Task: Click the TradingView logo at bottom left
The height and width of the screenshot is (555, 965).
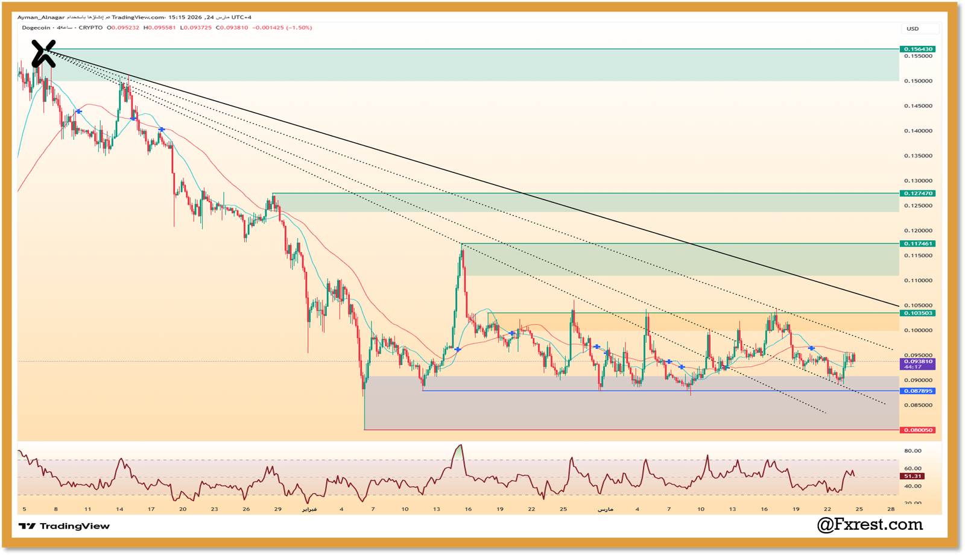Action: [x=64, y=526]
